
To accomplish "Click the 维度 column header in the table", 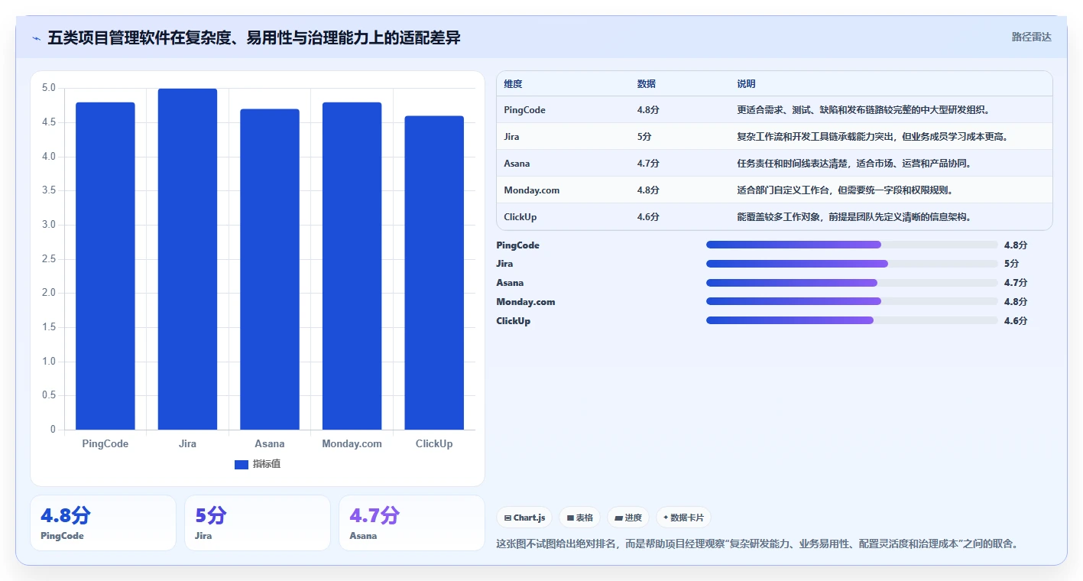I will [514, 84].
